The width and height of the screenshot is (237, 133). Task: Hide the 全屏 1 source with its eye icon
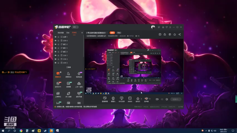coord(56,37)
